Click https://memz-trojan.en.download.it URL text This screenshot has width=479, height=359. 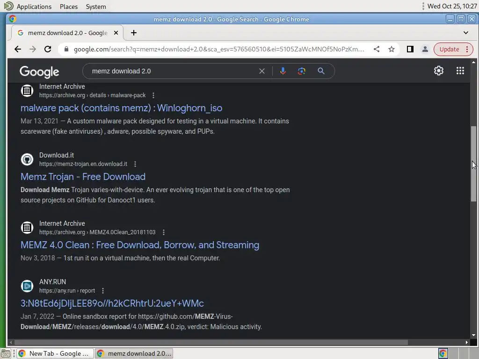click(83, 164)
